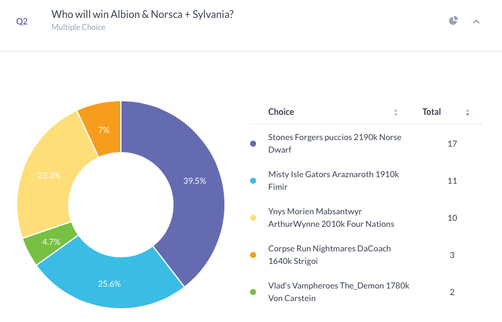
Task: Click the question title about Albion & Norsca
Action: coord(142,14)
